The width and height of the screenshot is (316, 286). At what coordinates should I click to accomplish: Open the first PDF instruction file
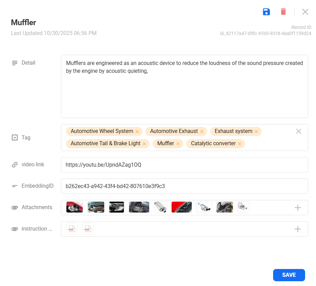coord(72,229)
